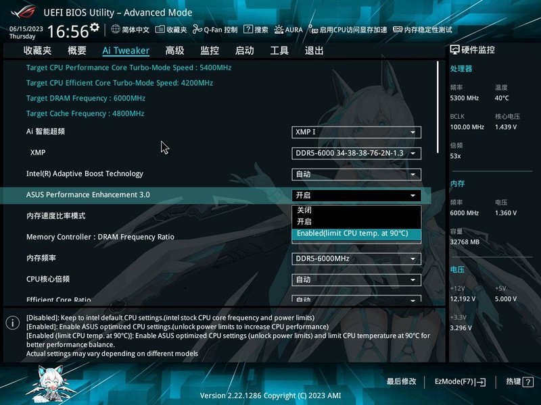The height and width of the screenshot is (405, 541).
Task: Click the 搜索 question mark icon
Action: tap(248, 29)
